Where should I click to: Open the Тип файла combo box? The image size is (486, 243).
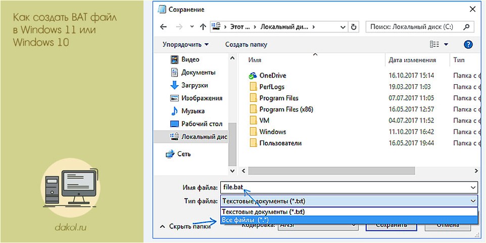pos(349,201)
